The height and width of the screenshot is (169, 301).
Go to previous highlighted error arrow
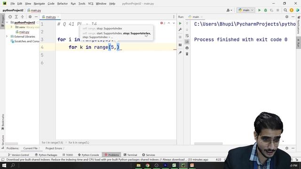click(x=169, y=23)
